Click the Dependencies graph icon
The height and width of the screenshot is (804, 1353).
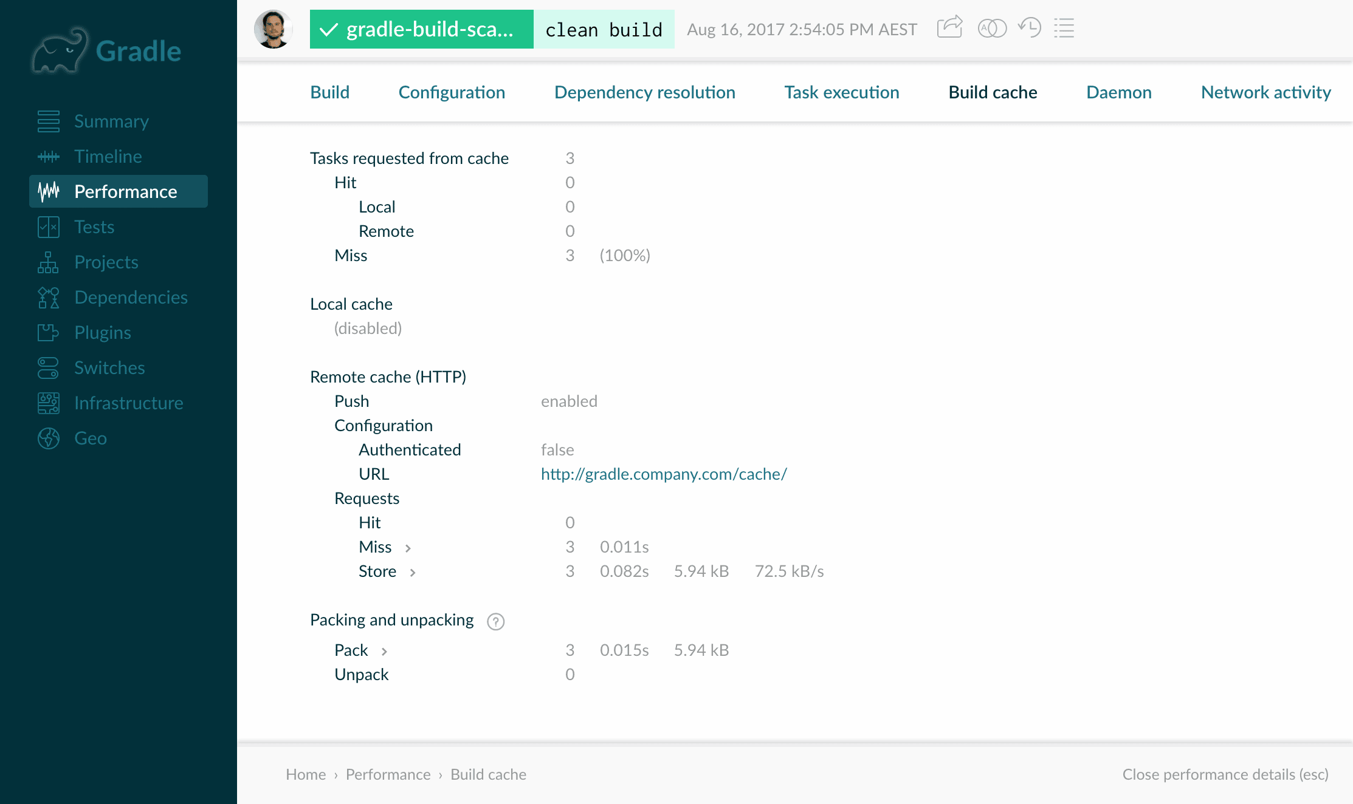[x=49, y=298]
